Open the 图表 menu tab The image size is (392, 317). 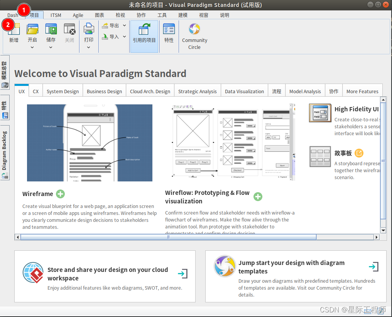[x=100, y=15]
